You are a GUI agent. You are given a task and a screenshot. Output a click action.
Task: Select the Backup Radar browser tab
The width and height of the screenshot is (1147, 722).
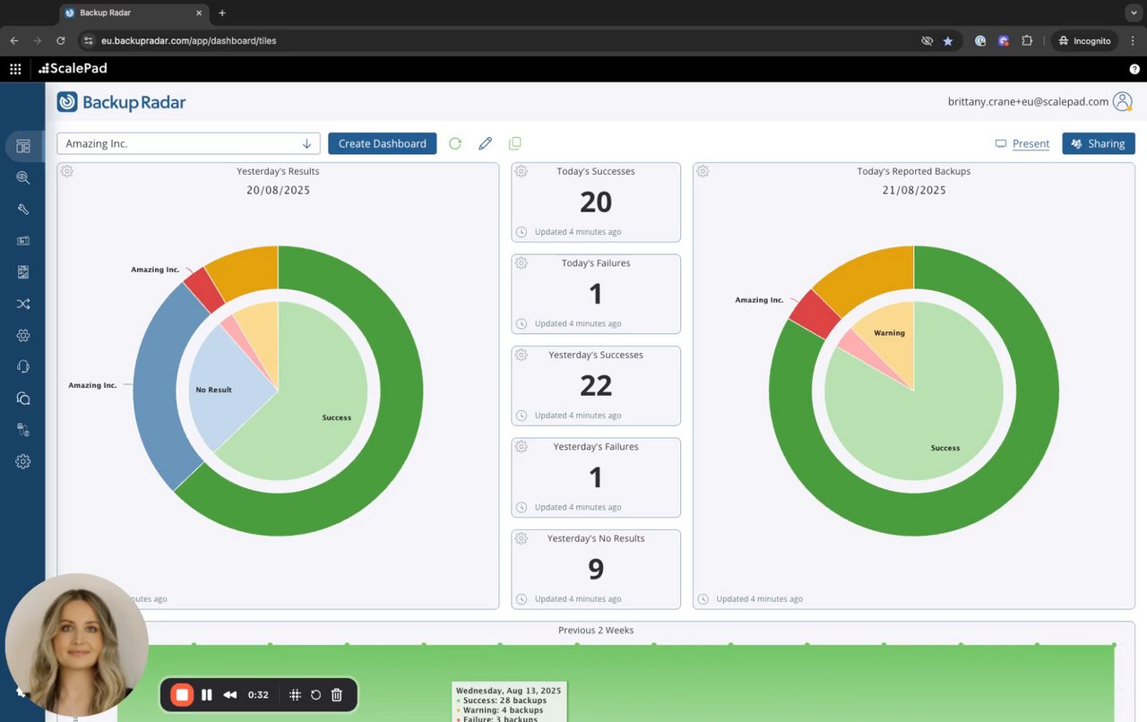pyautogui.click(x=134, y=13)
